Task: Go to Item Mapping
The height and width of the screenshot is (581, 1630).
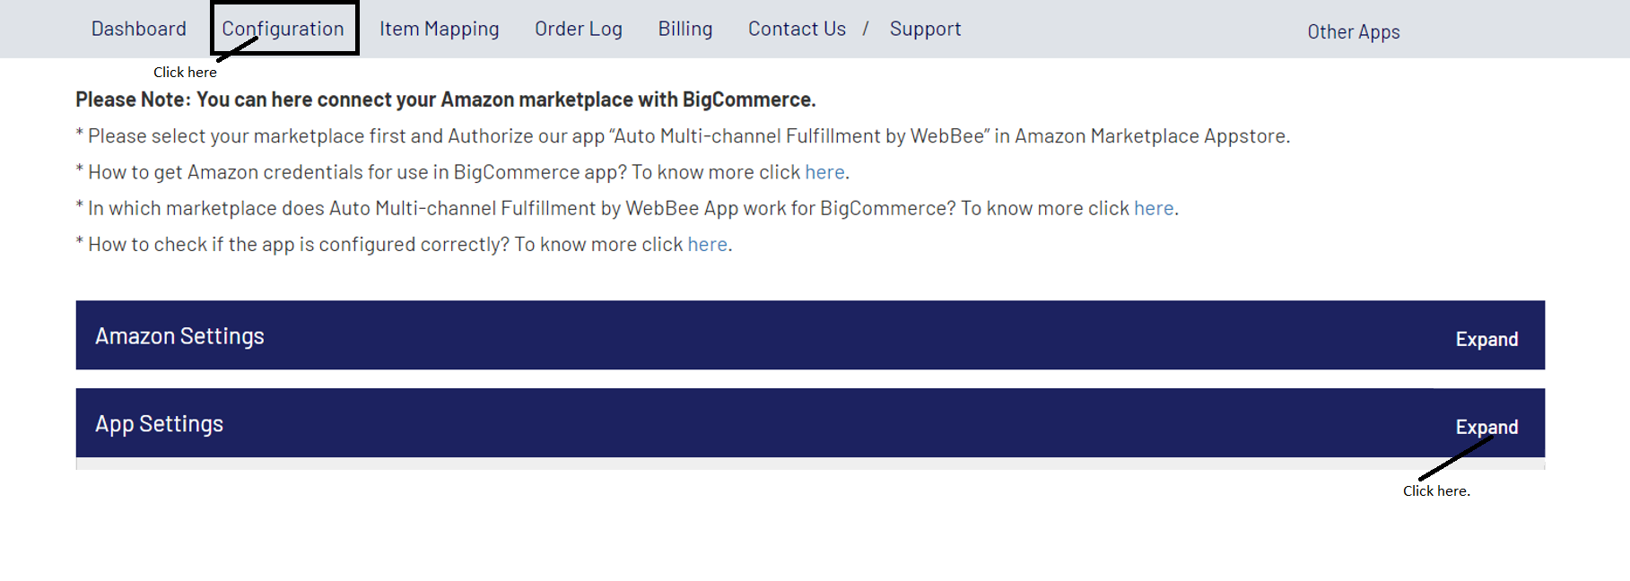Action: pyautogui.click(x=439, y=29)
